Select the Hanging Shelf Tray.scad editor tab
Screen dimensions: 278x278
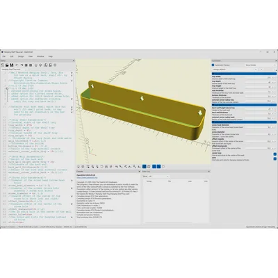11,69
